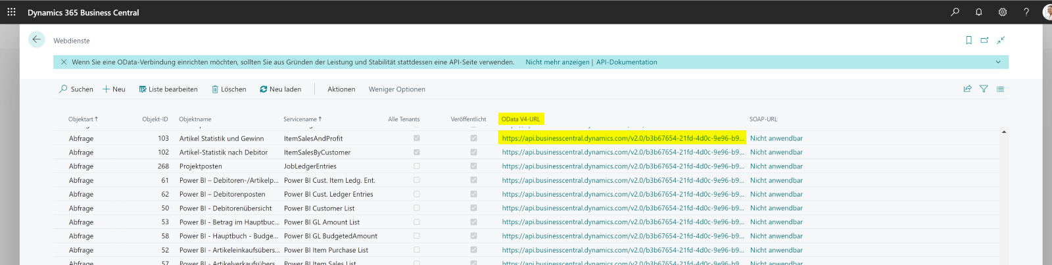Toggle Veröffentlicht for ItemSalesAndProfit

pyautogui.click(x=473, y=138)
